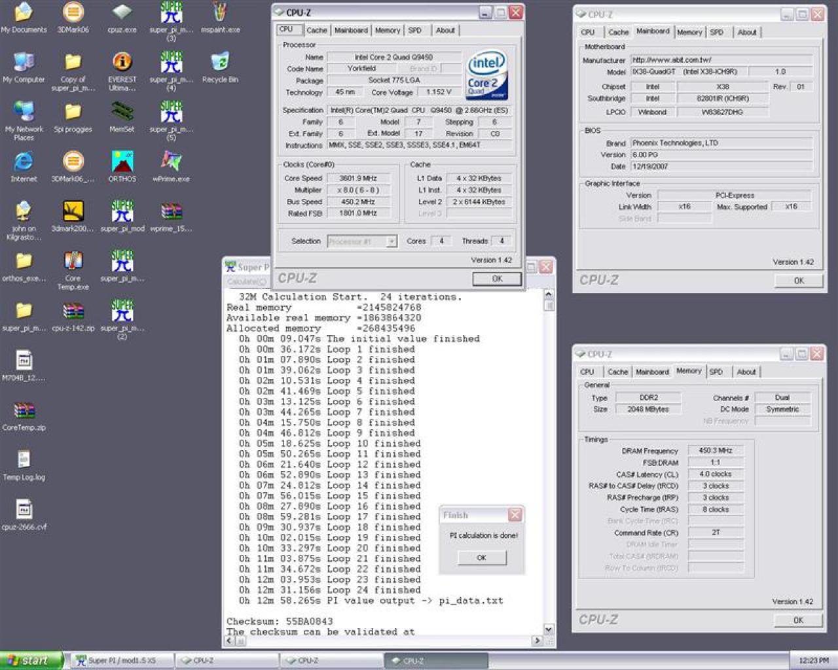838x670 pixels.
Task: Select the Super PI icon labeled (5)
Action: tap(171, 122)
